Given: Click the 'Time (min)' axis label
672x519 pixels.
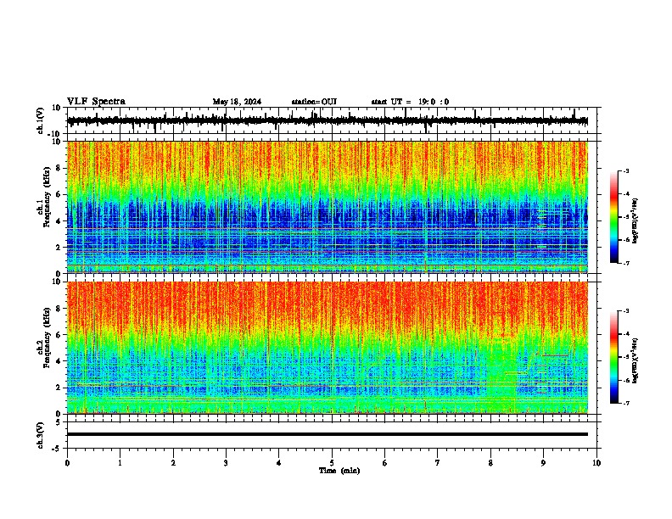Looking at the screenshot, I should point(339,471).
